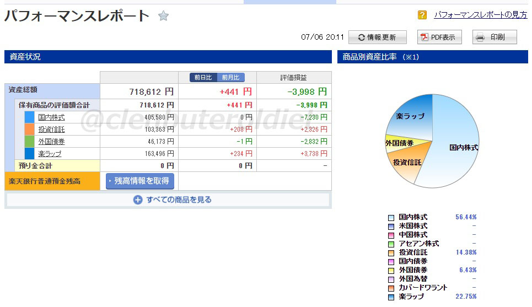The height and width of the screenshot is (307, 532).
Task: Click the 6.43% legend percentage
Action: [x=468, y=270]
